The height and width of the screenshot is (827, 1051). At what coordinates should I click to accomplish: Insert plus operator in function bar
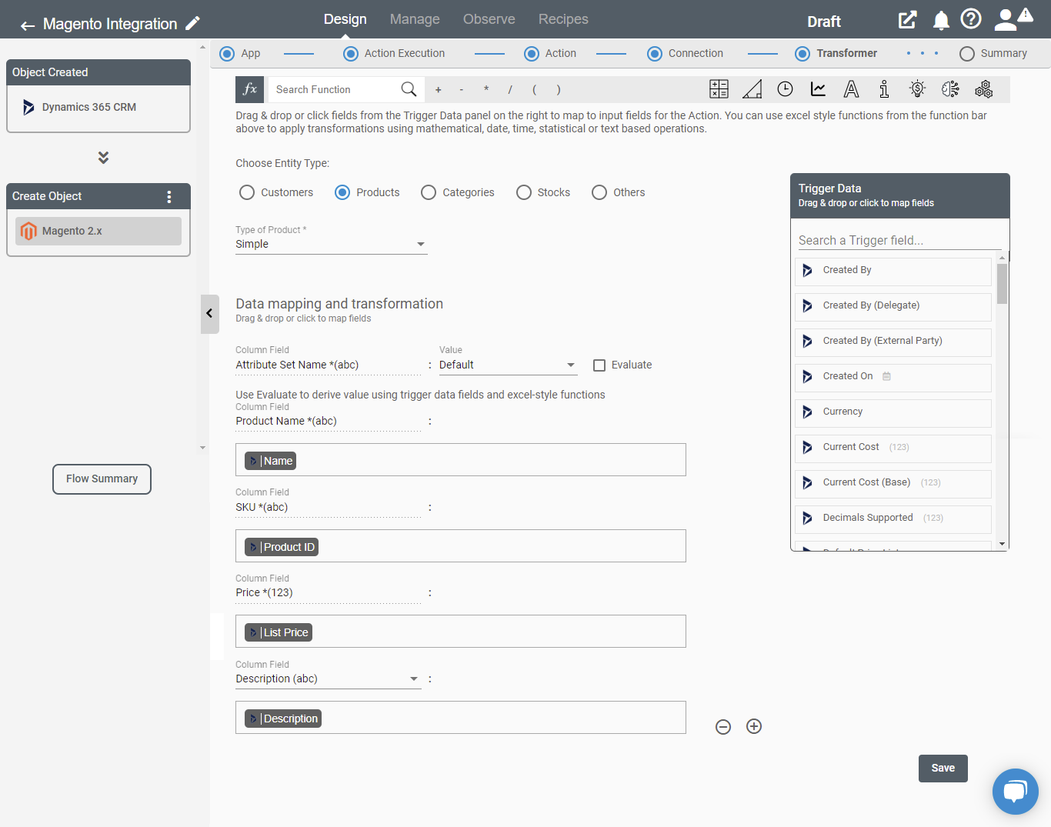(x=439, y=90)
